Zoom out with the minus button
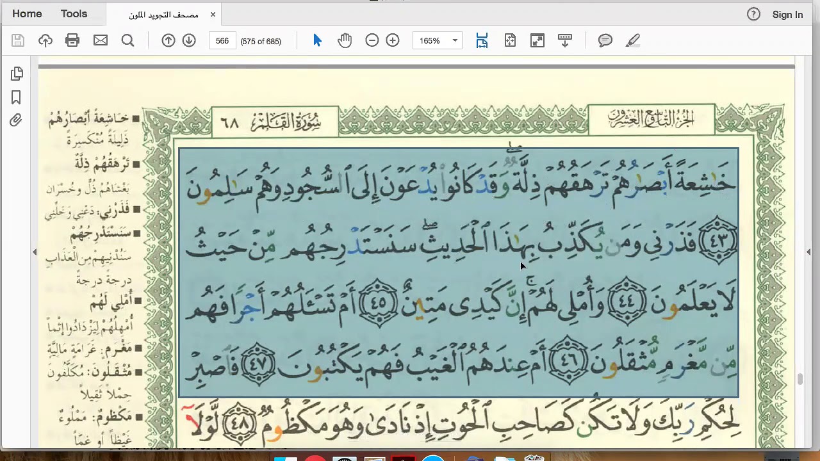Image resolution: width=820 pixels, height=461 pixels. tap(372, 40)
